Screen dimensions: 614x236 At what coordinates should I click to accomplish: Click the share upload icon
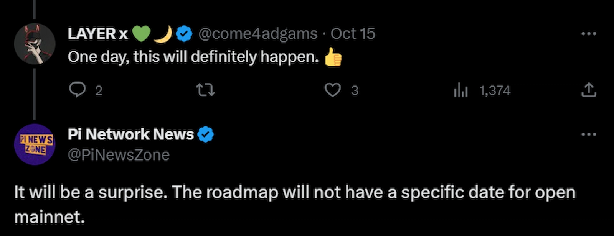[x=589, y=90]
